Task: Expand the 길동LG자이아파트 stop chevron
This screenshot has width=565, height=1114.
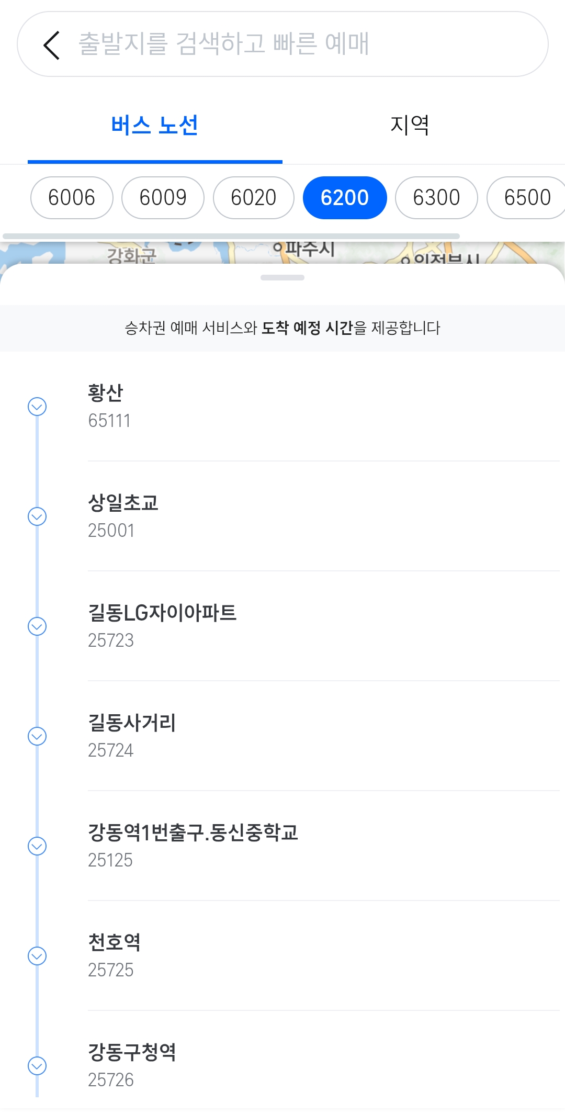Action: point(37,626)
